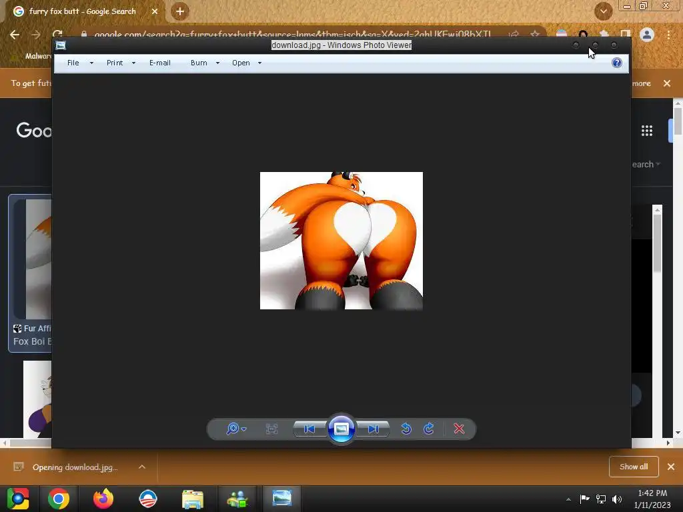Expand the File menu dropdown arrow
The image size is (683, 512).
(91, 63)
